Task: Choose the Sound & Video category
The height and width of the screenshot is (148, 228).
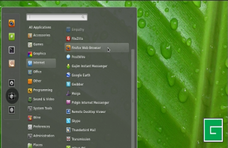Action: (x=43, y=99)
